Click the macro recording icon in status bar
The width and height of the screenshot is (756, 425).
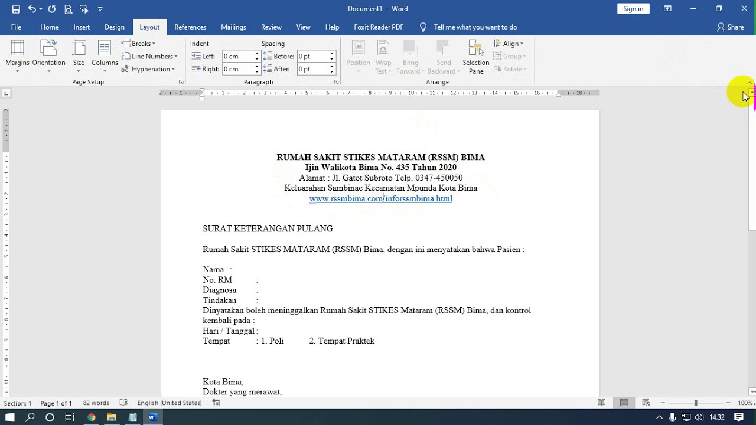(216, 403)
